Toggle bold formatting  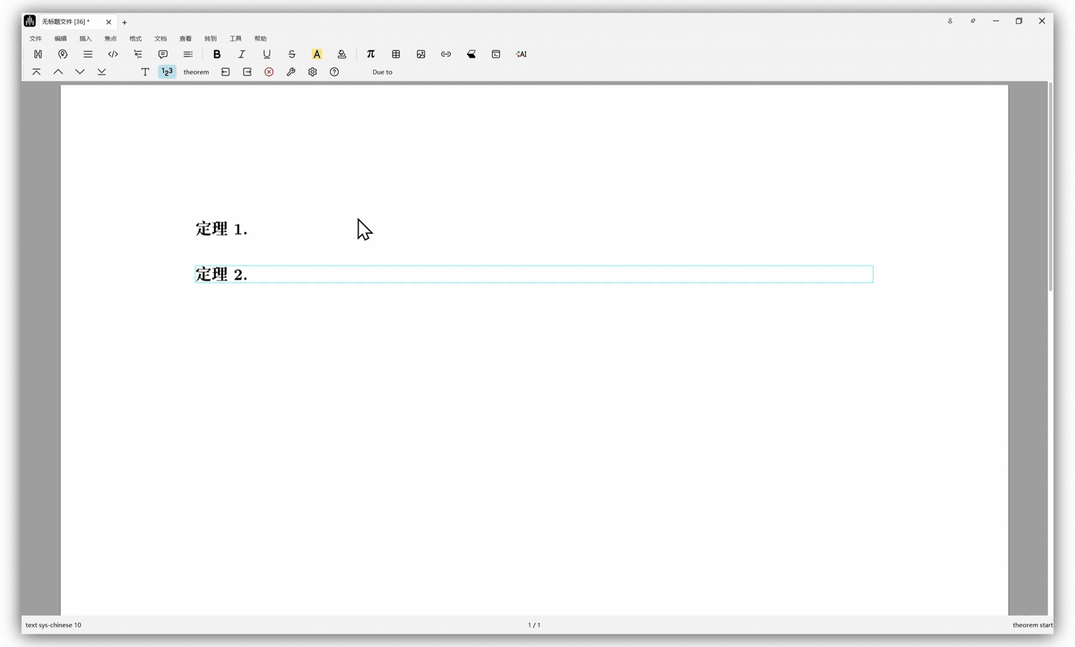pos(217,54)
